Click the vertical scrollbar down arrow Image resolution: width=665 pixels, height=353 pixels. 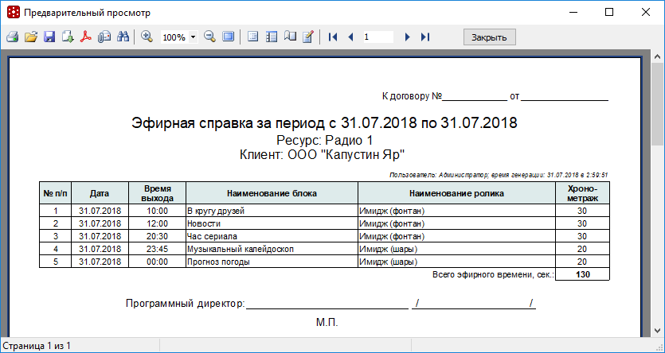[x=658, y=331]
